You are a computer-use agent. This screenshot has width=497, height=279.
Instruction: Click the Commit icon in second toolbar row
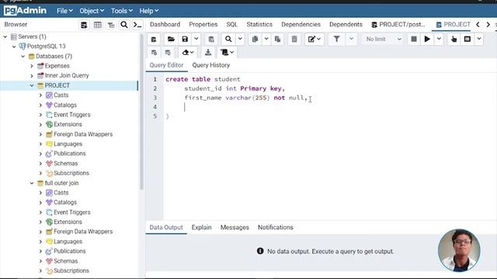[x=154, y=53]
